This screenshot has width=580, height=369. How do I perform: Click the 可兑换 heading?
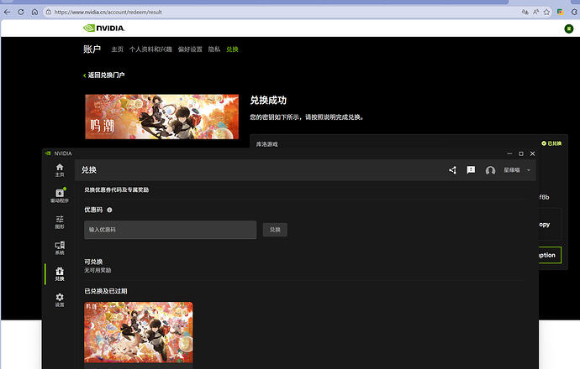93,262
